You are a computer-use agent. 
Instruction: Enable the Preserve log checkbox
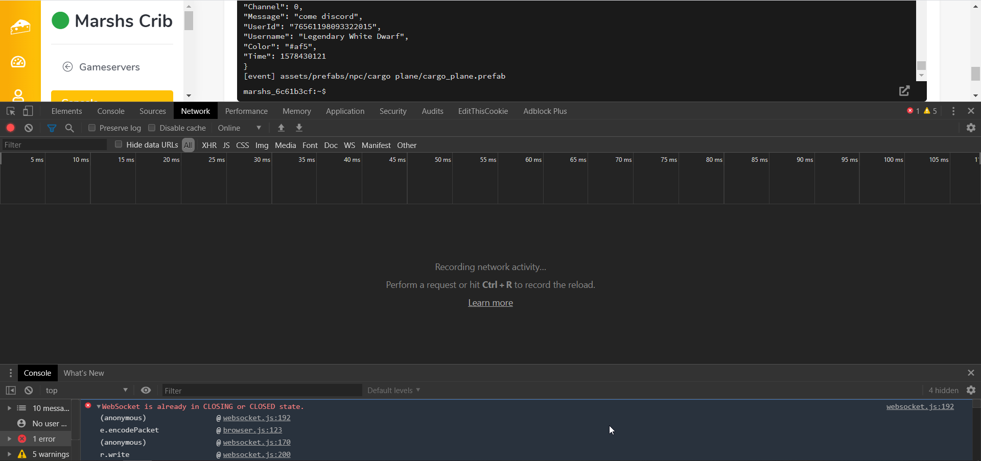(x=92, y=128)
